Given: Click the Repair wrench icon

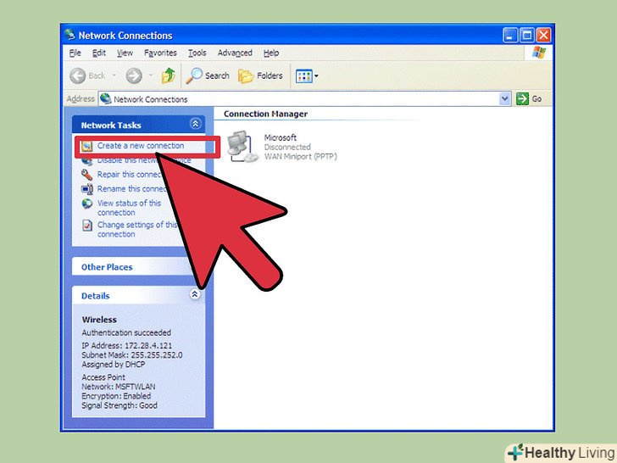Looking at the screenshot, I should [86, 175].
